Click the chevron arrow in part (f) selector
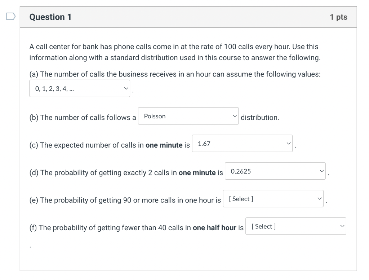The image size is (369, 280). [342, 226]
